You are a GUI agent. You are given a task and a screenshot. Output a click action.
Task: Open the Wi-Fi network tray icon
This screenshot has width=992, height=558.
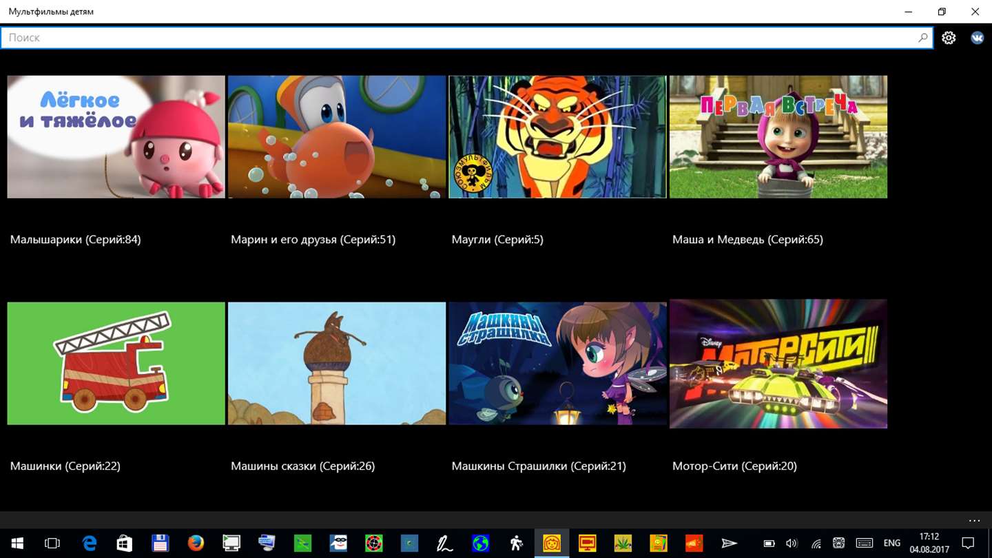(x=816, y=544)
